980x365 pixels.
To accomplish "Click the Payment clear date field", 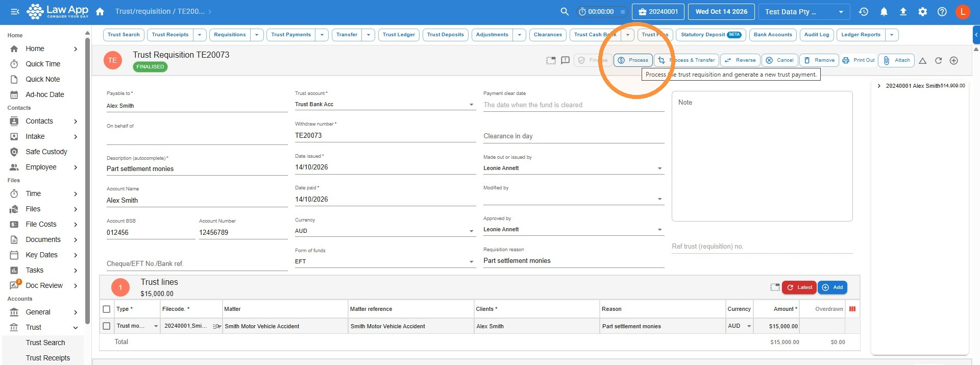I will [574, 105].
